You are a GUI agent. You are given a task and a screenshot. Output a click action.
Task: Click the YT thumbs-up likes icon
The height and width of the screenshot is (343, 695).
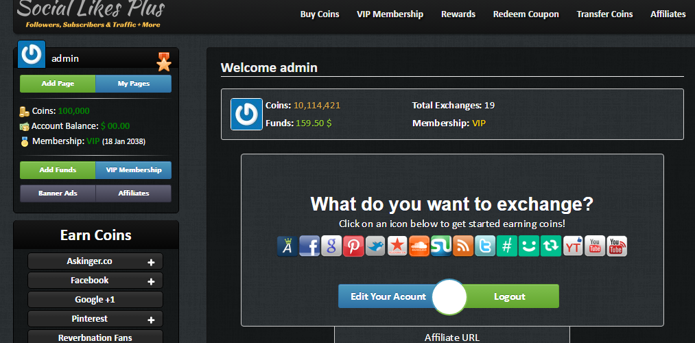click(x=573, y=246)
